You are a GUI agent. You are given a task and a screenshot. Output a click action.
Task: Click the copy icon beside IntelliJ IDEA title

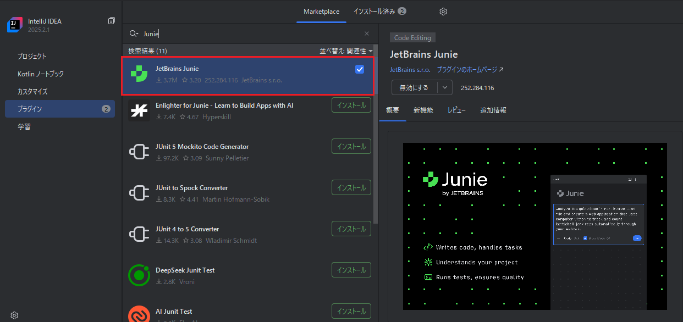[x=112, y=21]
